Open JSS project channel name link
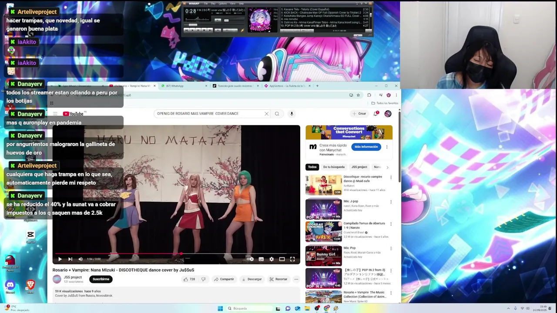557x313 pixels. [73, 277]
